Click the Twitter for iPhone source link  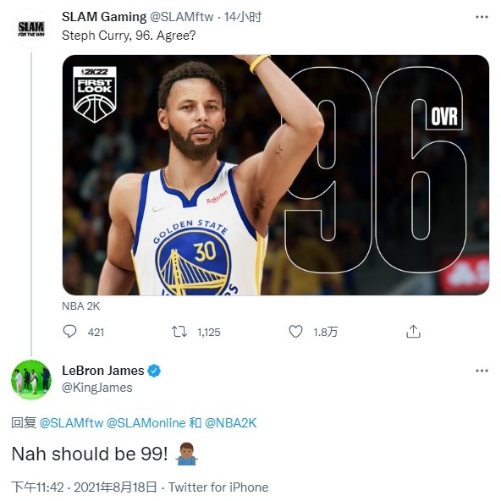coord(218,487)
